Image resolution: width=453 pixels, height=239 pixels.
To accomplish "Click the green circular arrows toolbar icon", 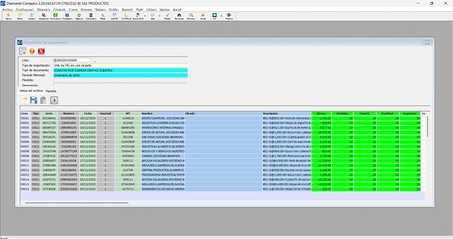I will click(x=79, y=15).
